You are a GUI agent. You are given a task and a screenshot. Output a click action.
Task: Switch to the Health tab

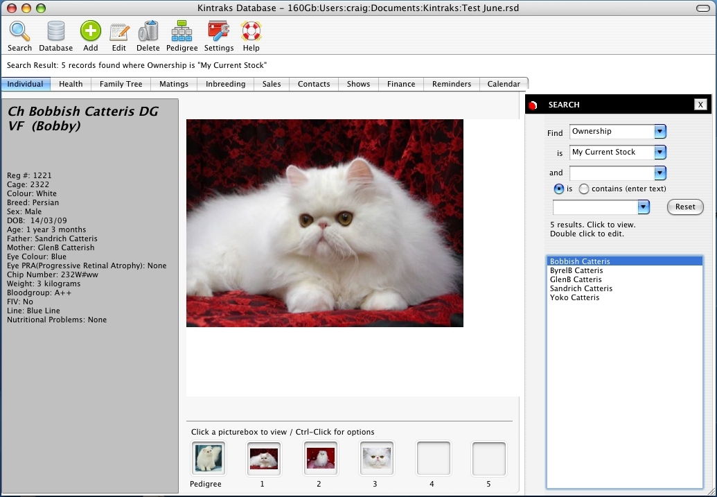pos(71,83)
